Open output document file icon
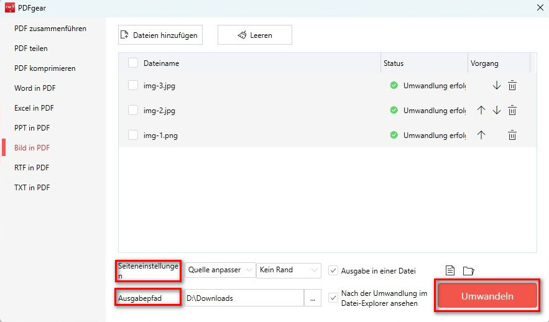The width and height of the screenshot is (549, 322). (450, 270)
